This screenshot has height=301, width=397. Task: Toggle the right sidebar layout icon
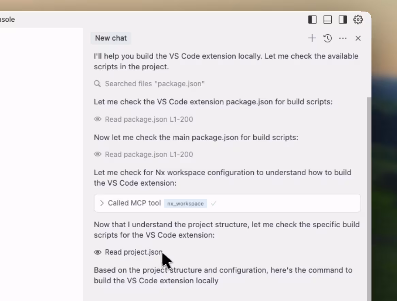point(343,19)
